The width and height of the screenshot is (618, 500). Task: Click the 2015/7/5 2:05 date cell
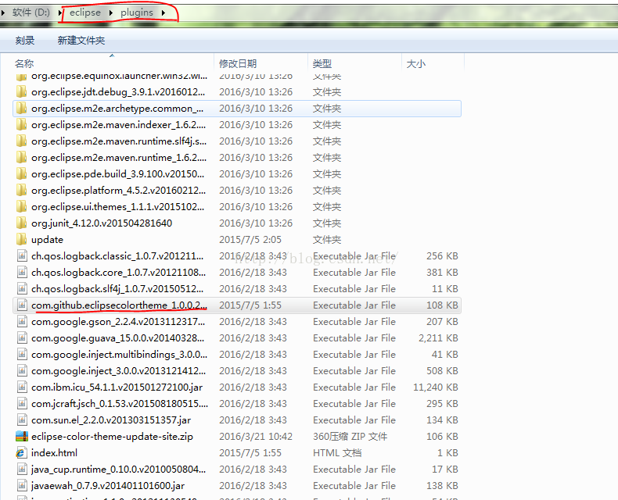(250, 239)
